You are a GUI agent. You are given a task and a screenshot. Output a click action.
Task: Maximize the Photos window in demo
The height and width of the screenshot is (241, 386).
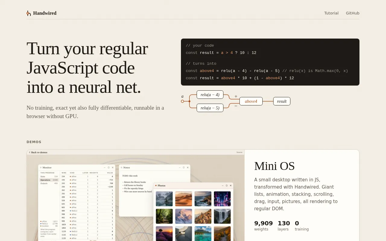[x=226, y=186]
